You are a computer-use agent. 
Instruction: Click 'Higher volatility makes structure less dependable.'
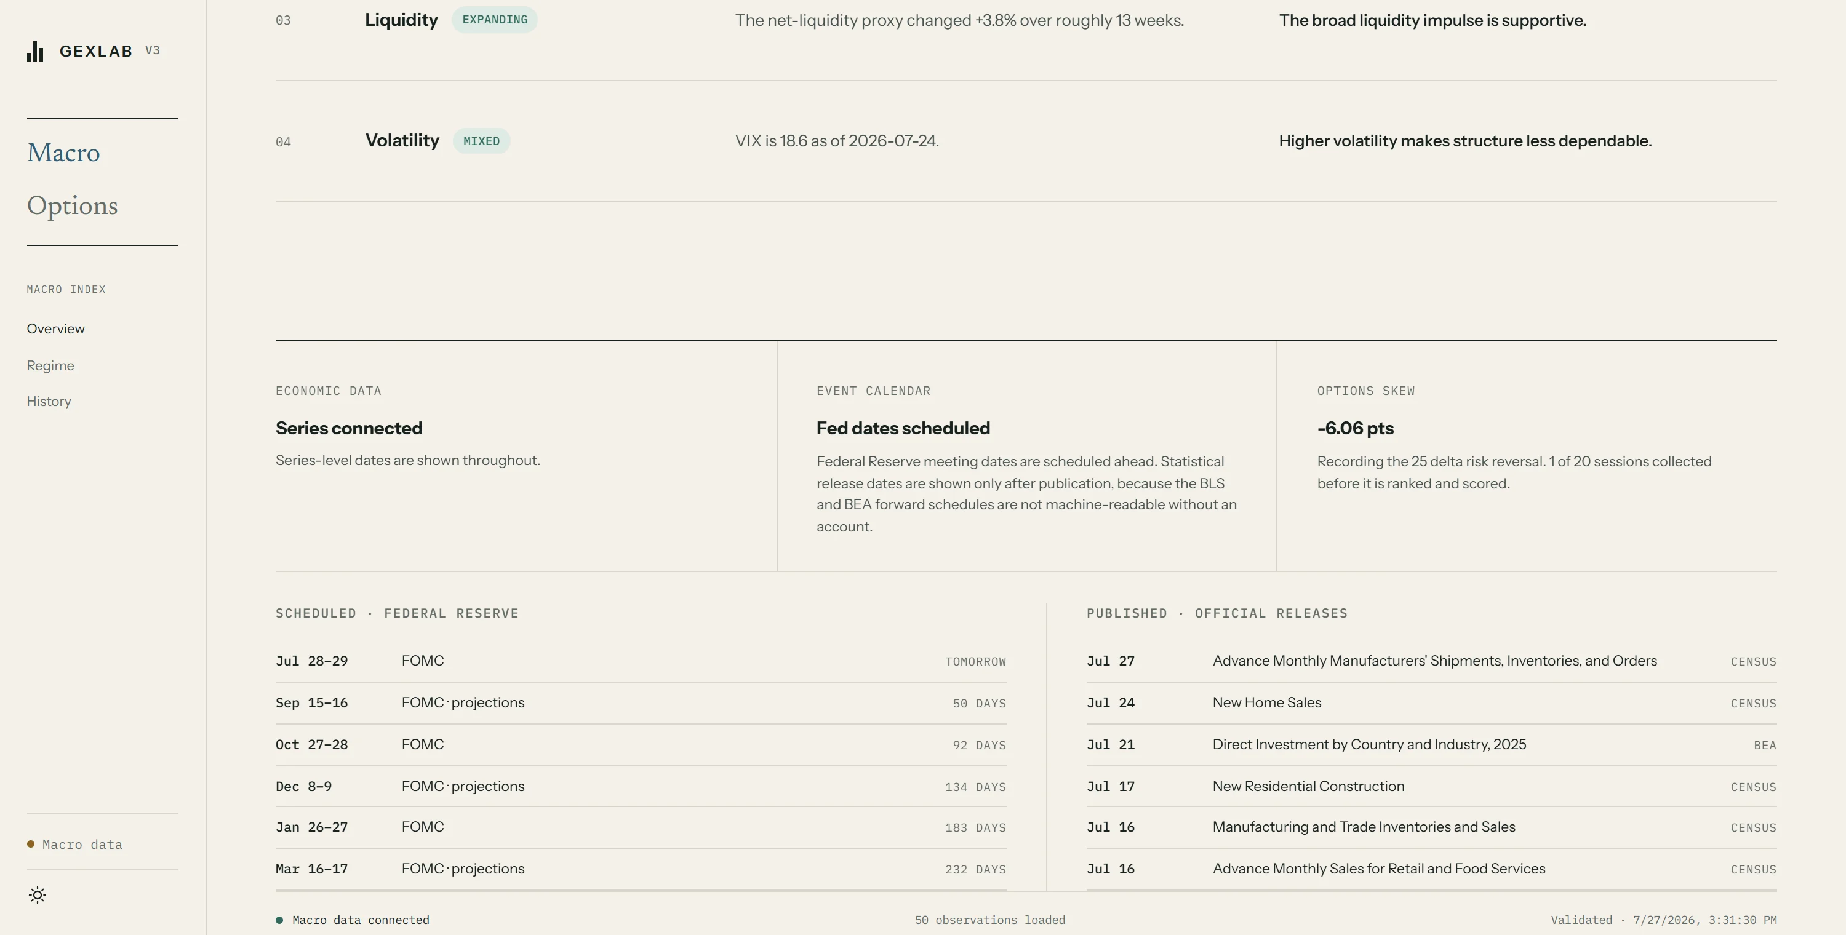pos(1466,140)
